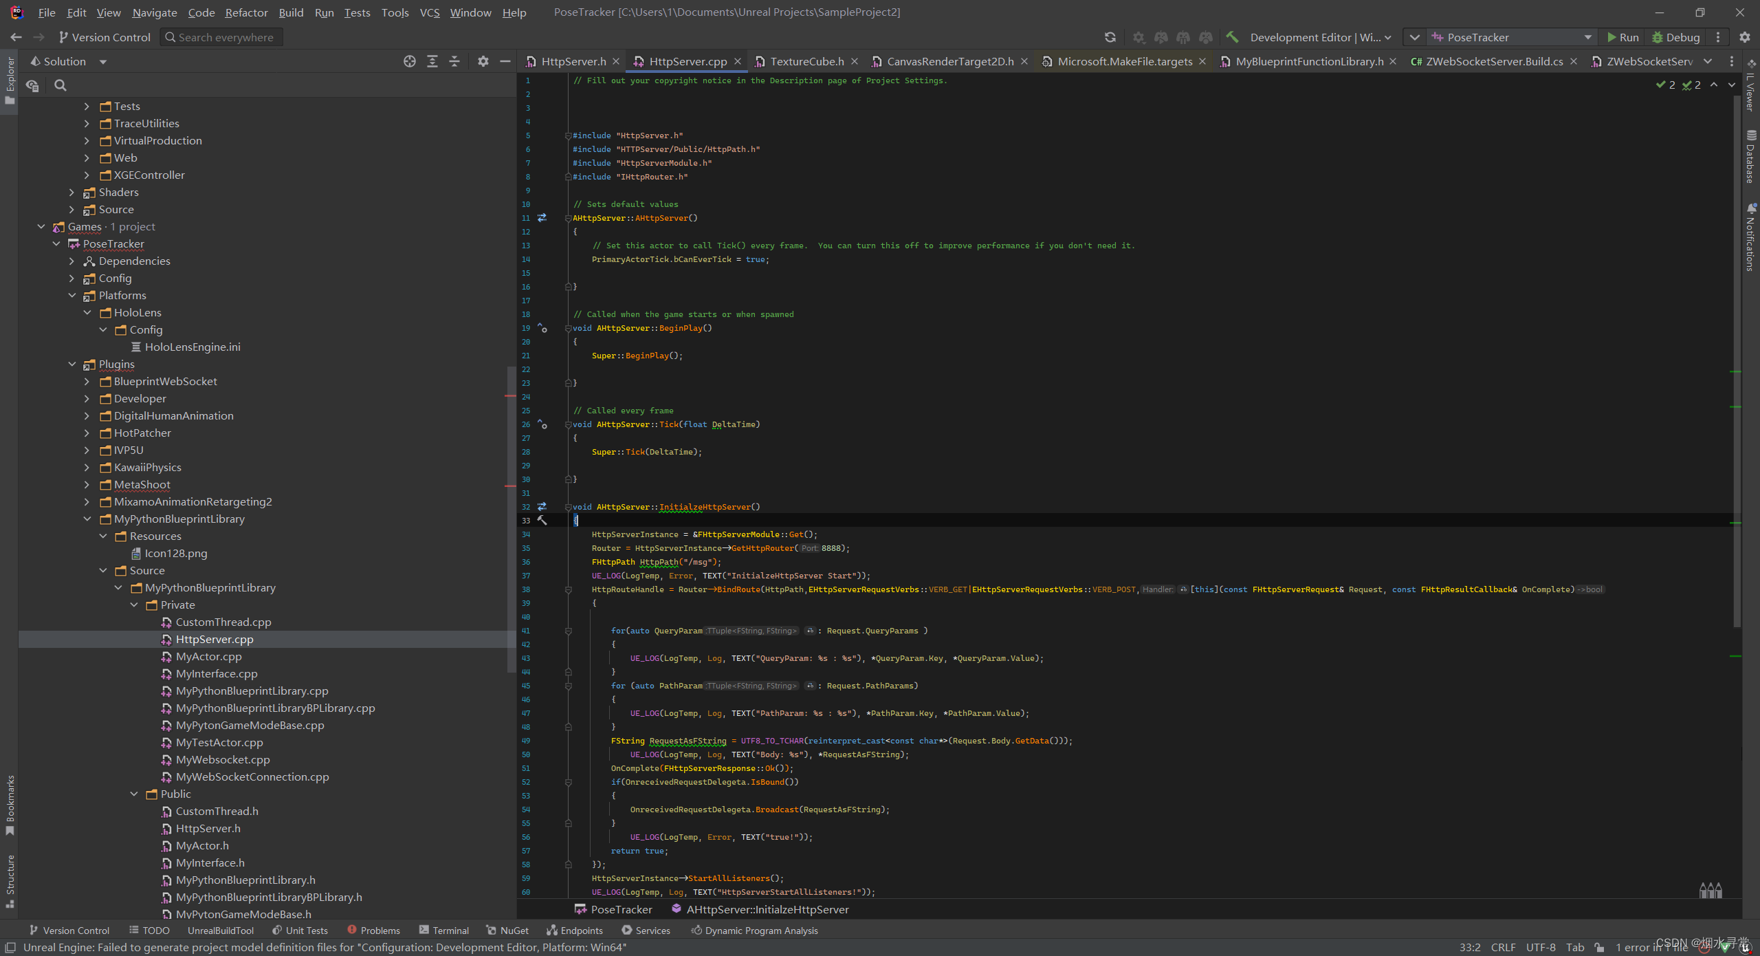Click Collapse All in Solution panel

(454, 61)
